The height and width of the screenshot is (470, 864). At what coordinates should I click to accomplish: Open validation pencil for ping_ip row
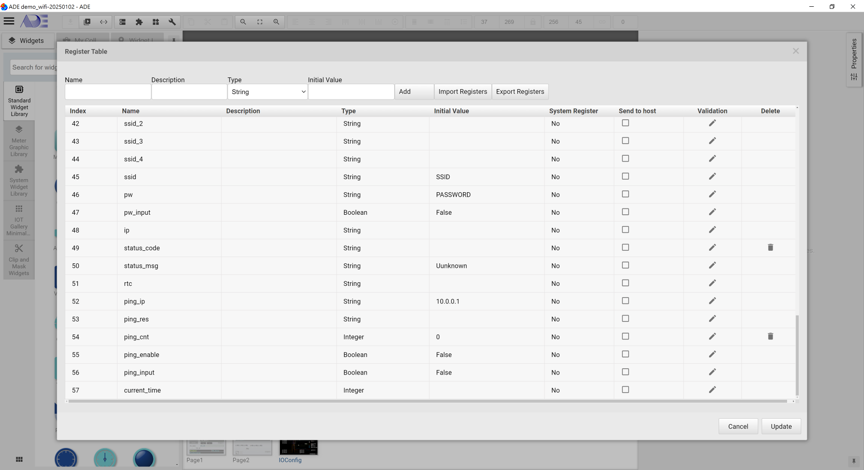(712, 301)
